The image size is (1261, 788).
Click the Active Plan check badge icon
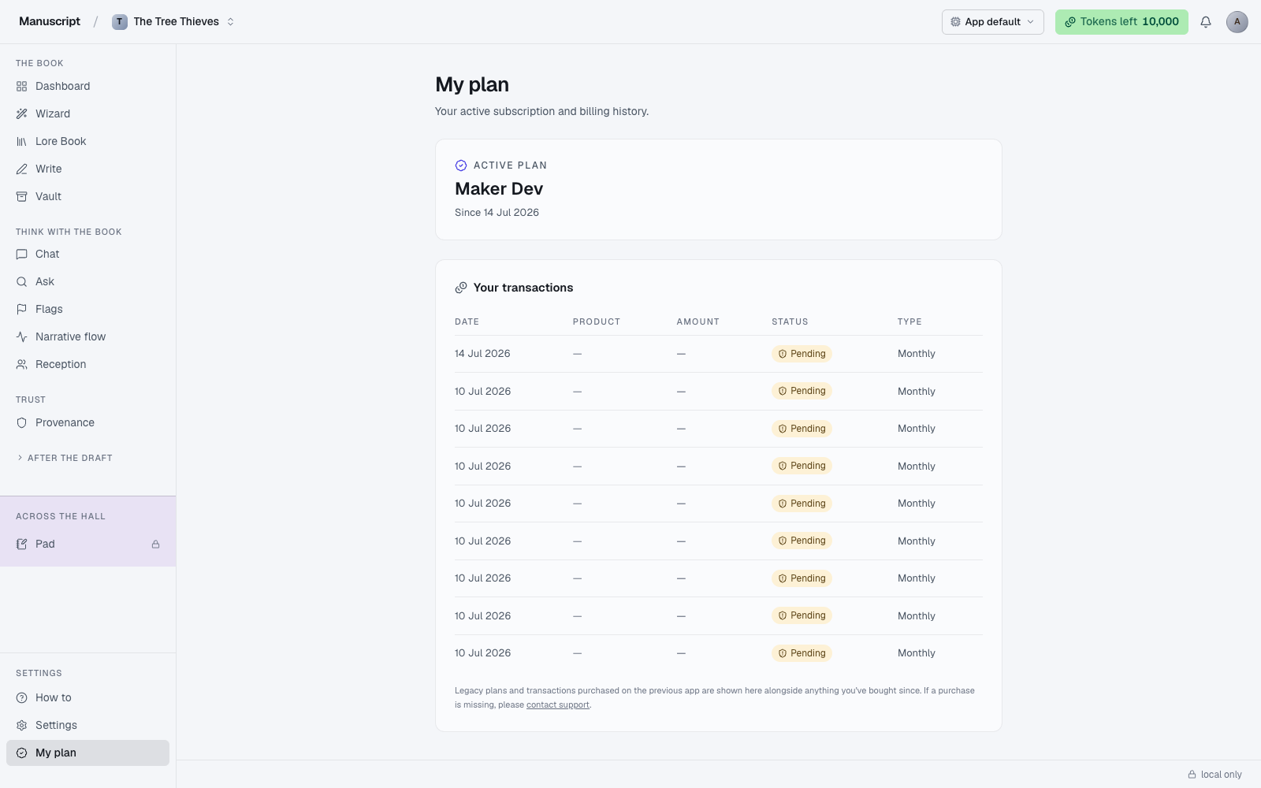pyautogui.click(x=461, y=165)
